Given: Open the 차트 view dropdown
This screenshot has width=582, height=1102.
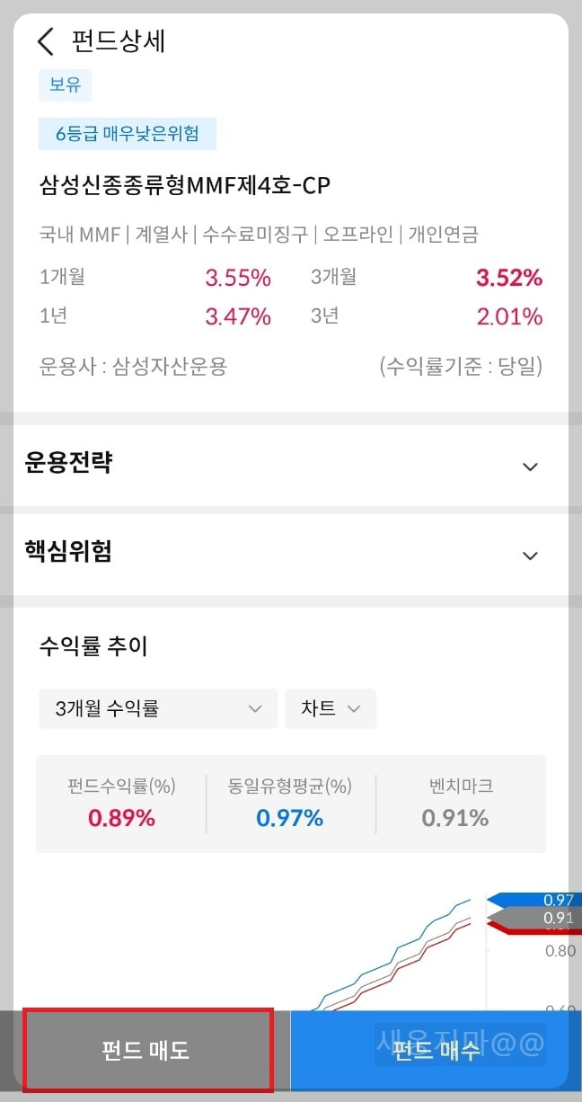Looking at the screenshot, I should (331, 708).
